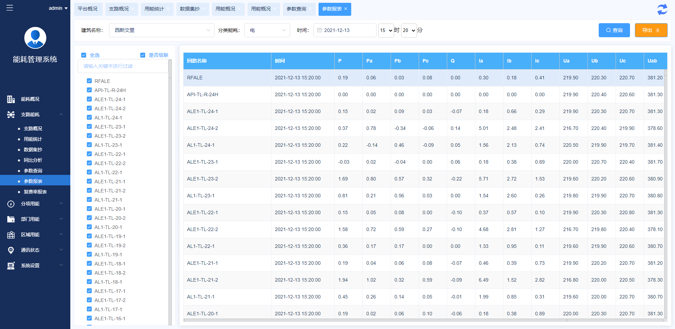Click the circuit list vertical scrollbar
Image resolution: width=675 pixels, height=329 pixels.
point(170,68)
